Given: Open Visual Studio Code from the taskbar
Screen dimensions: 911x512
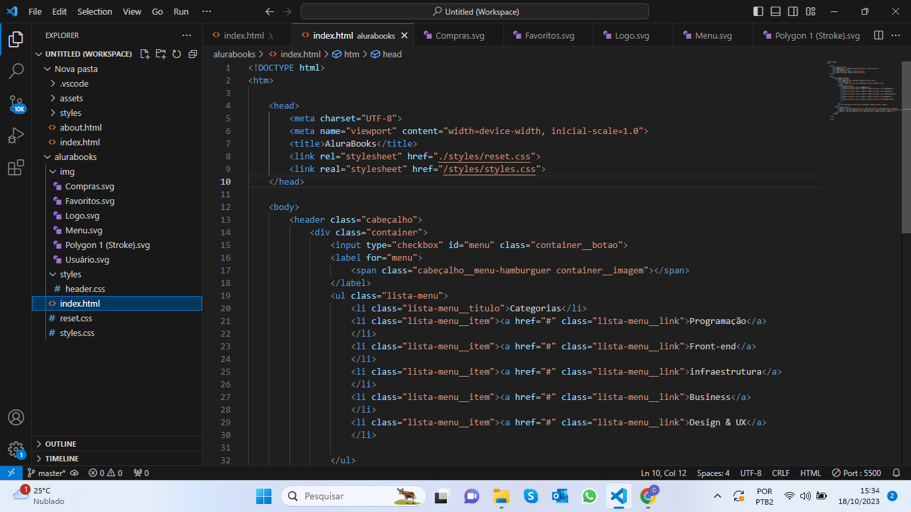Looking at the screenshot, I should (x=618, y=496).
